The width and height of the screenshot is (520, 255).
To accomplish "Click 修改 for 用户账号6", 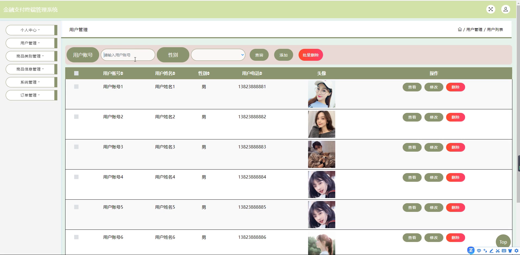I will 434,238.
